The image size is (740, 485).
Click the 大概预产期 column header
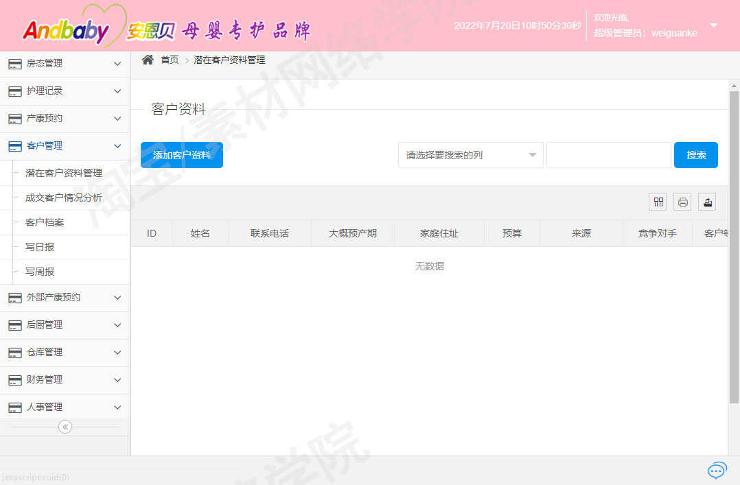coord(353,233)
